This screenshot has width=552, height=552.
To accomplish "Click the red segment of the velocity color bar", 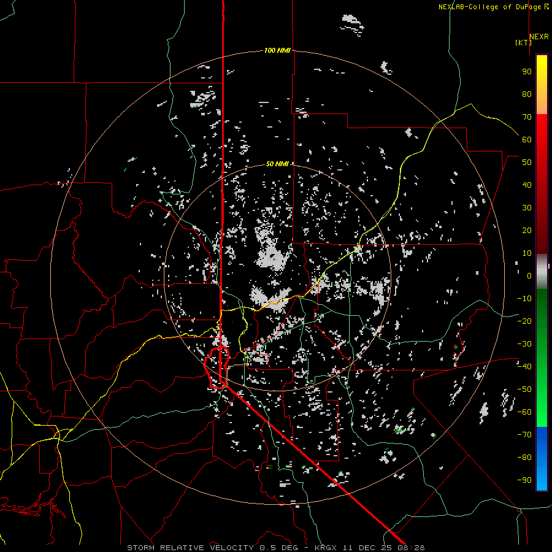I will [542, 184].
